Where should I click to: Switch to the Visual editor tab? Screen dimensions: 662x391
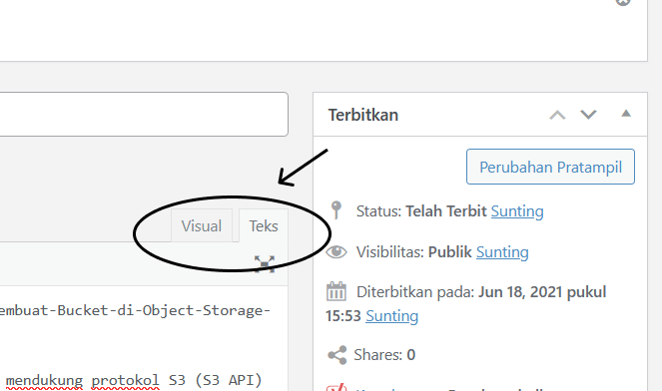[202, 225]
